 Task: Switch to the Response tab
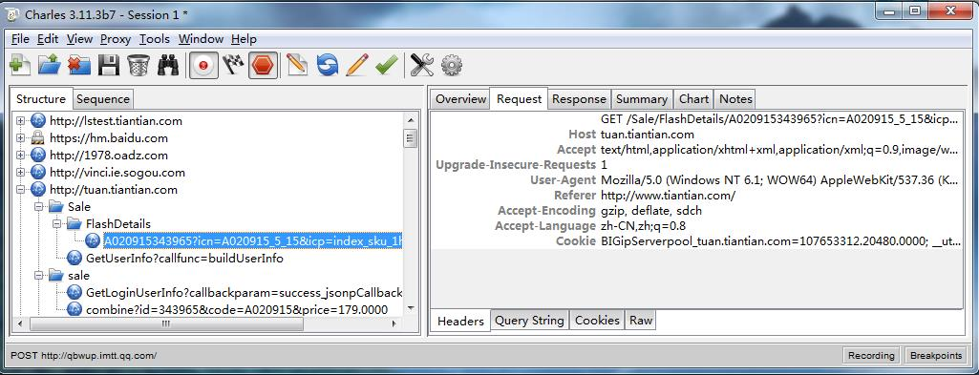[579, 98]
